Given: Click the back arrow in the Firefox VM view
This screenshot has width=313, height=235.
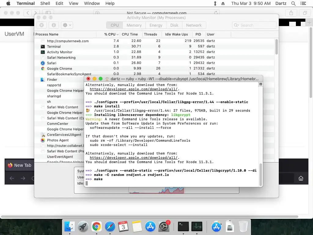Looking at the screenshot, I should click(12, 178).
